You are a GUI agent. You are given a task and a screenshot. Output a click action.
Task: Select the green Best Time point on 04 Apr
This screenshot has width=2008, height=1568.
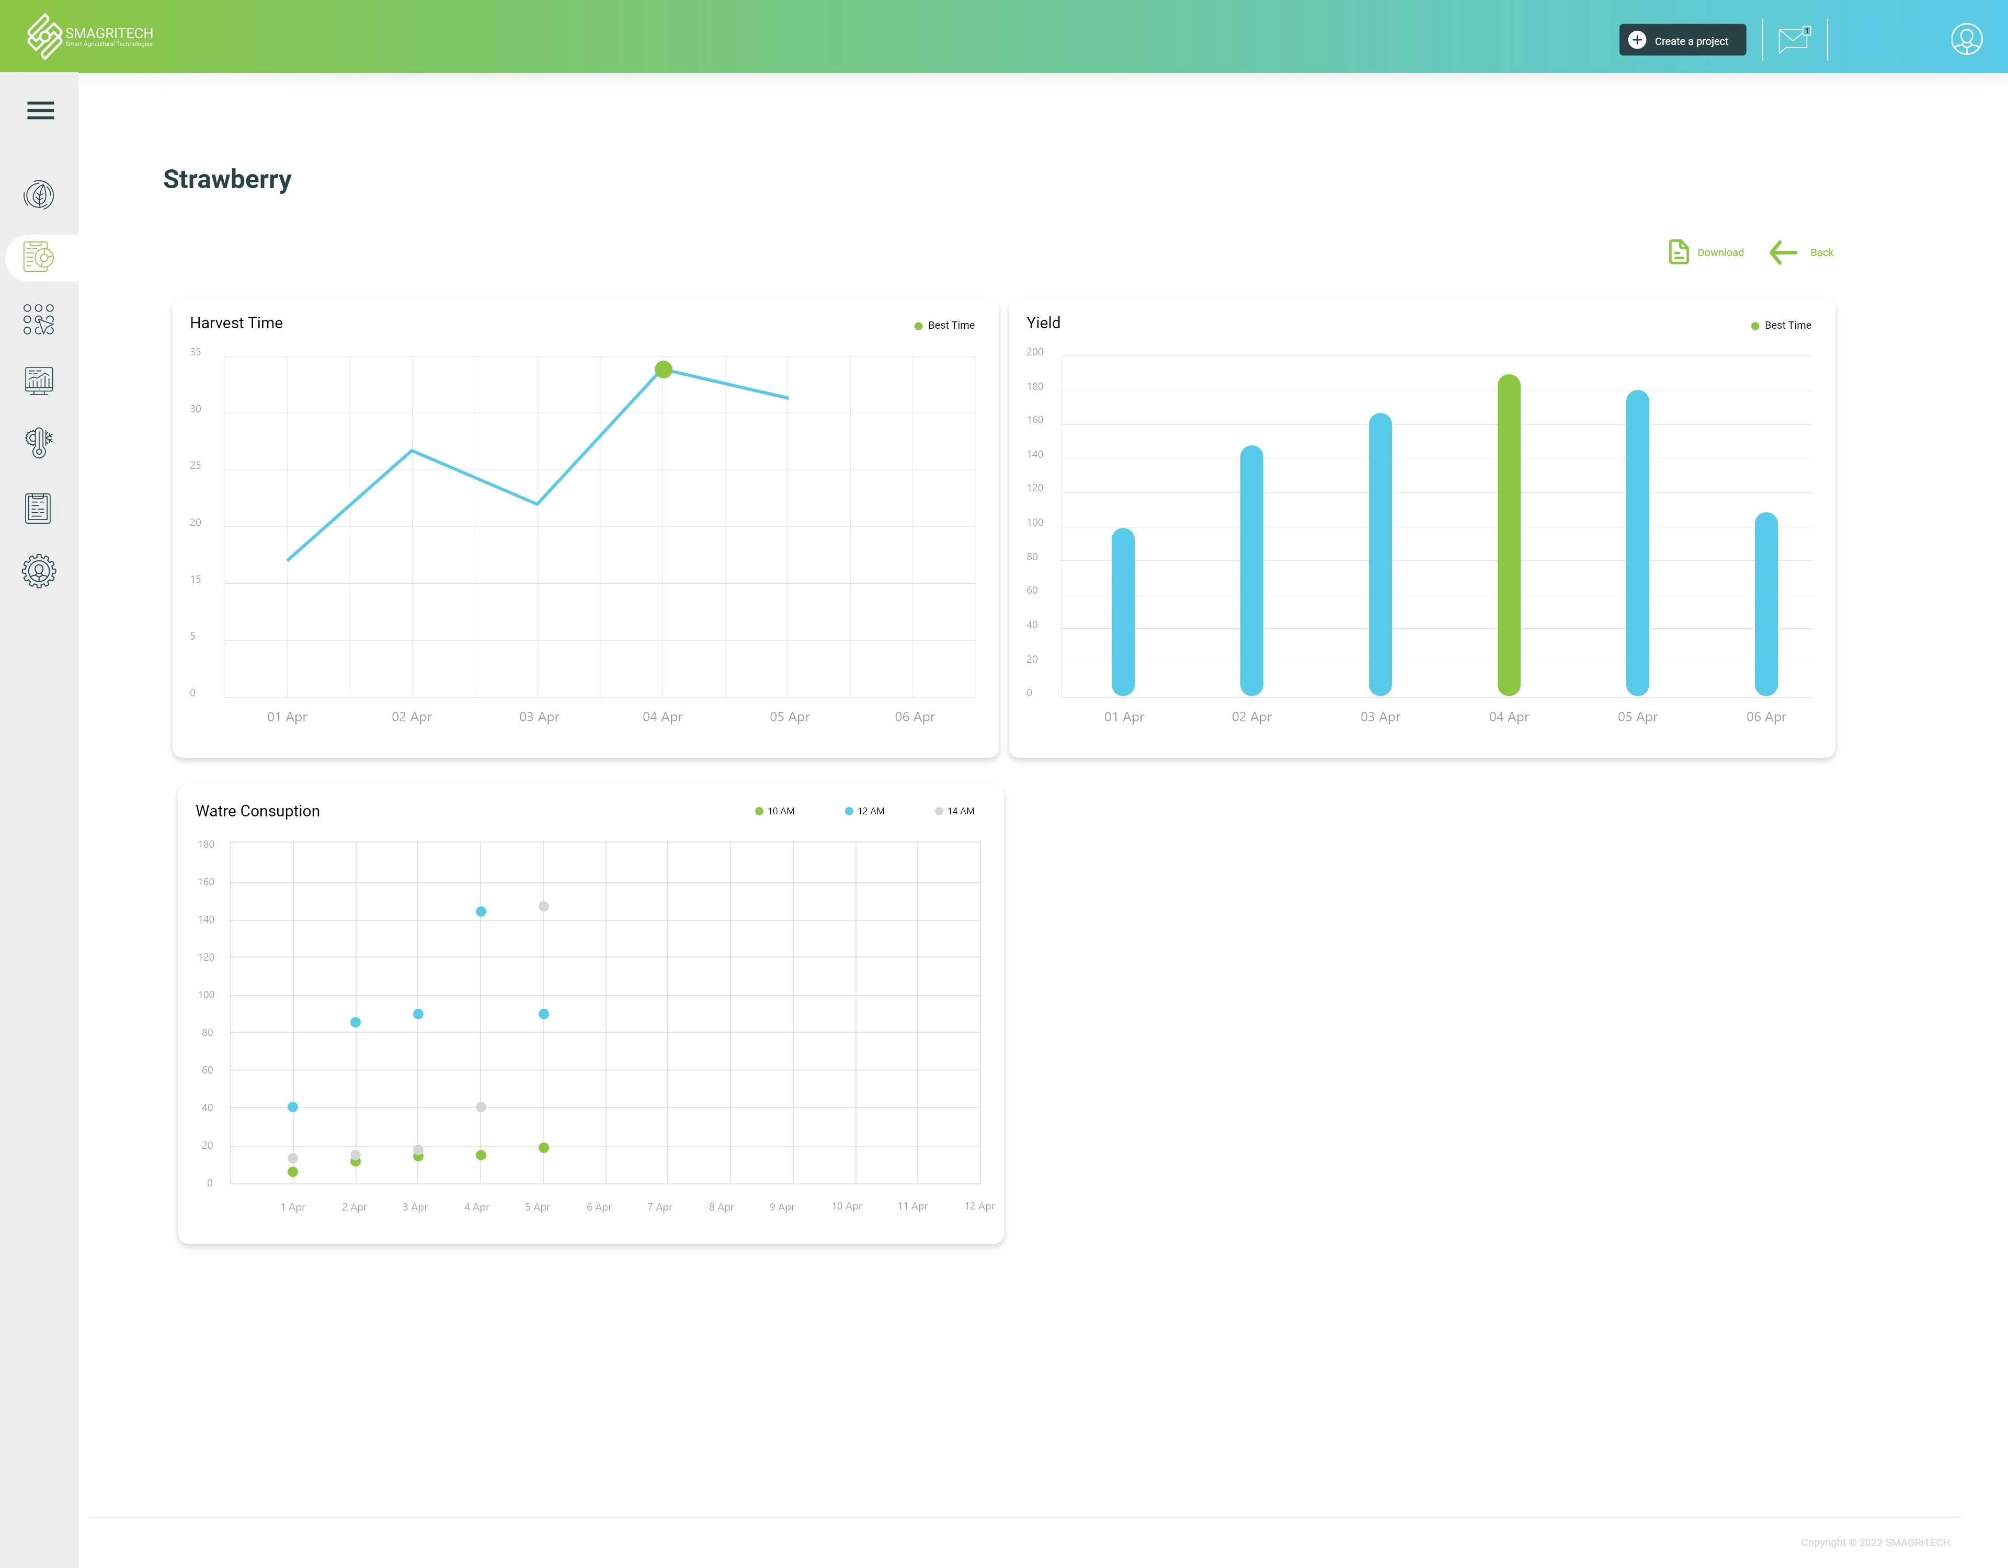[664, 368]
